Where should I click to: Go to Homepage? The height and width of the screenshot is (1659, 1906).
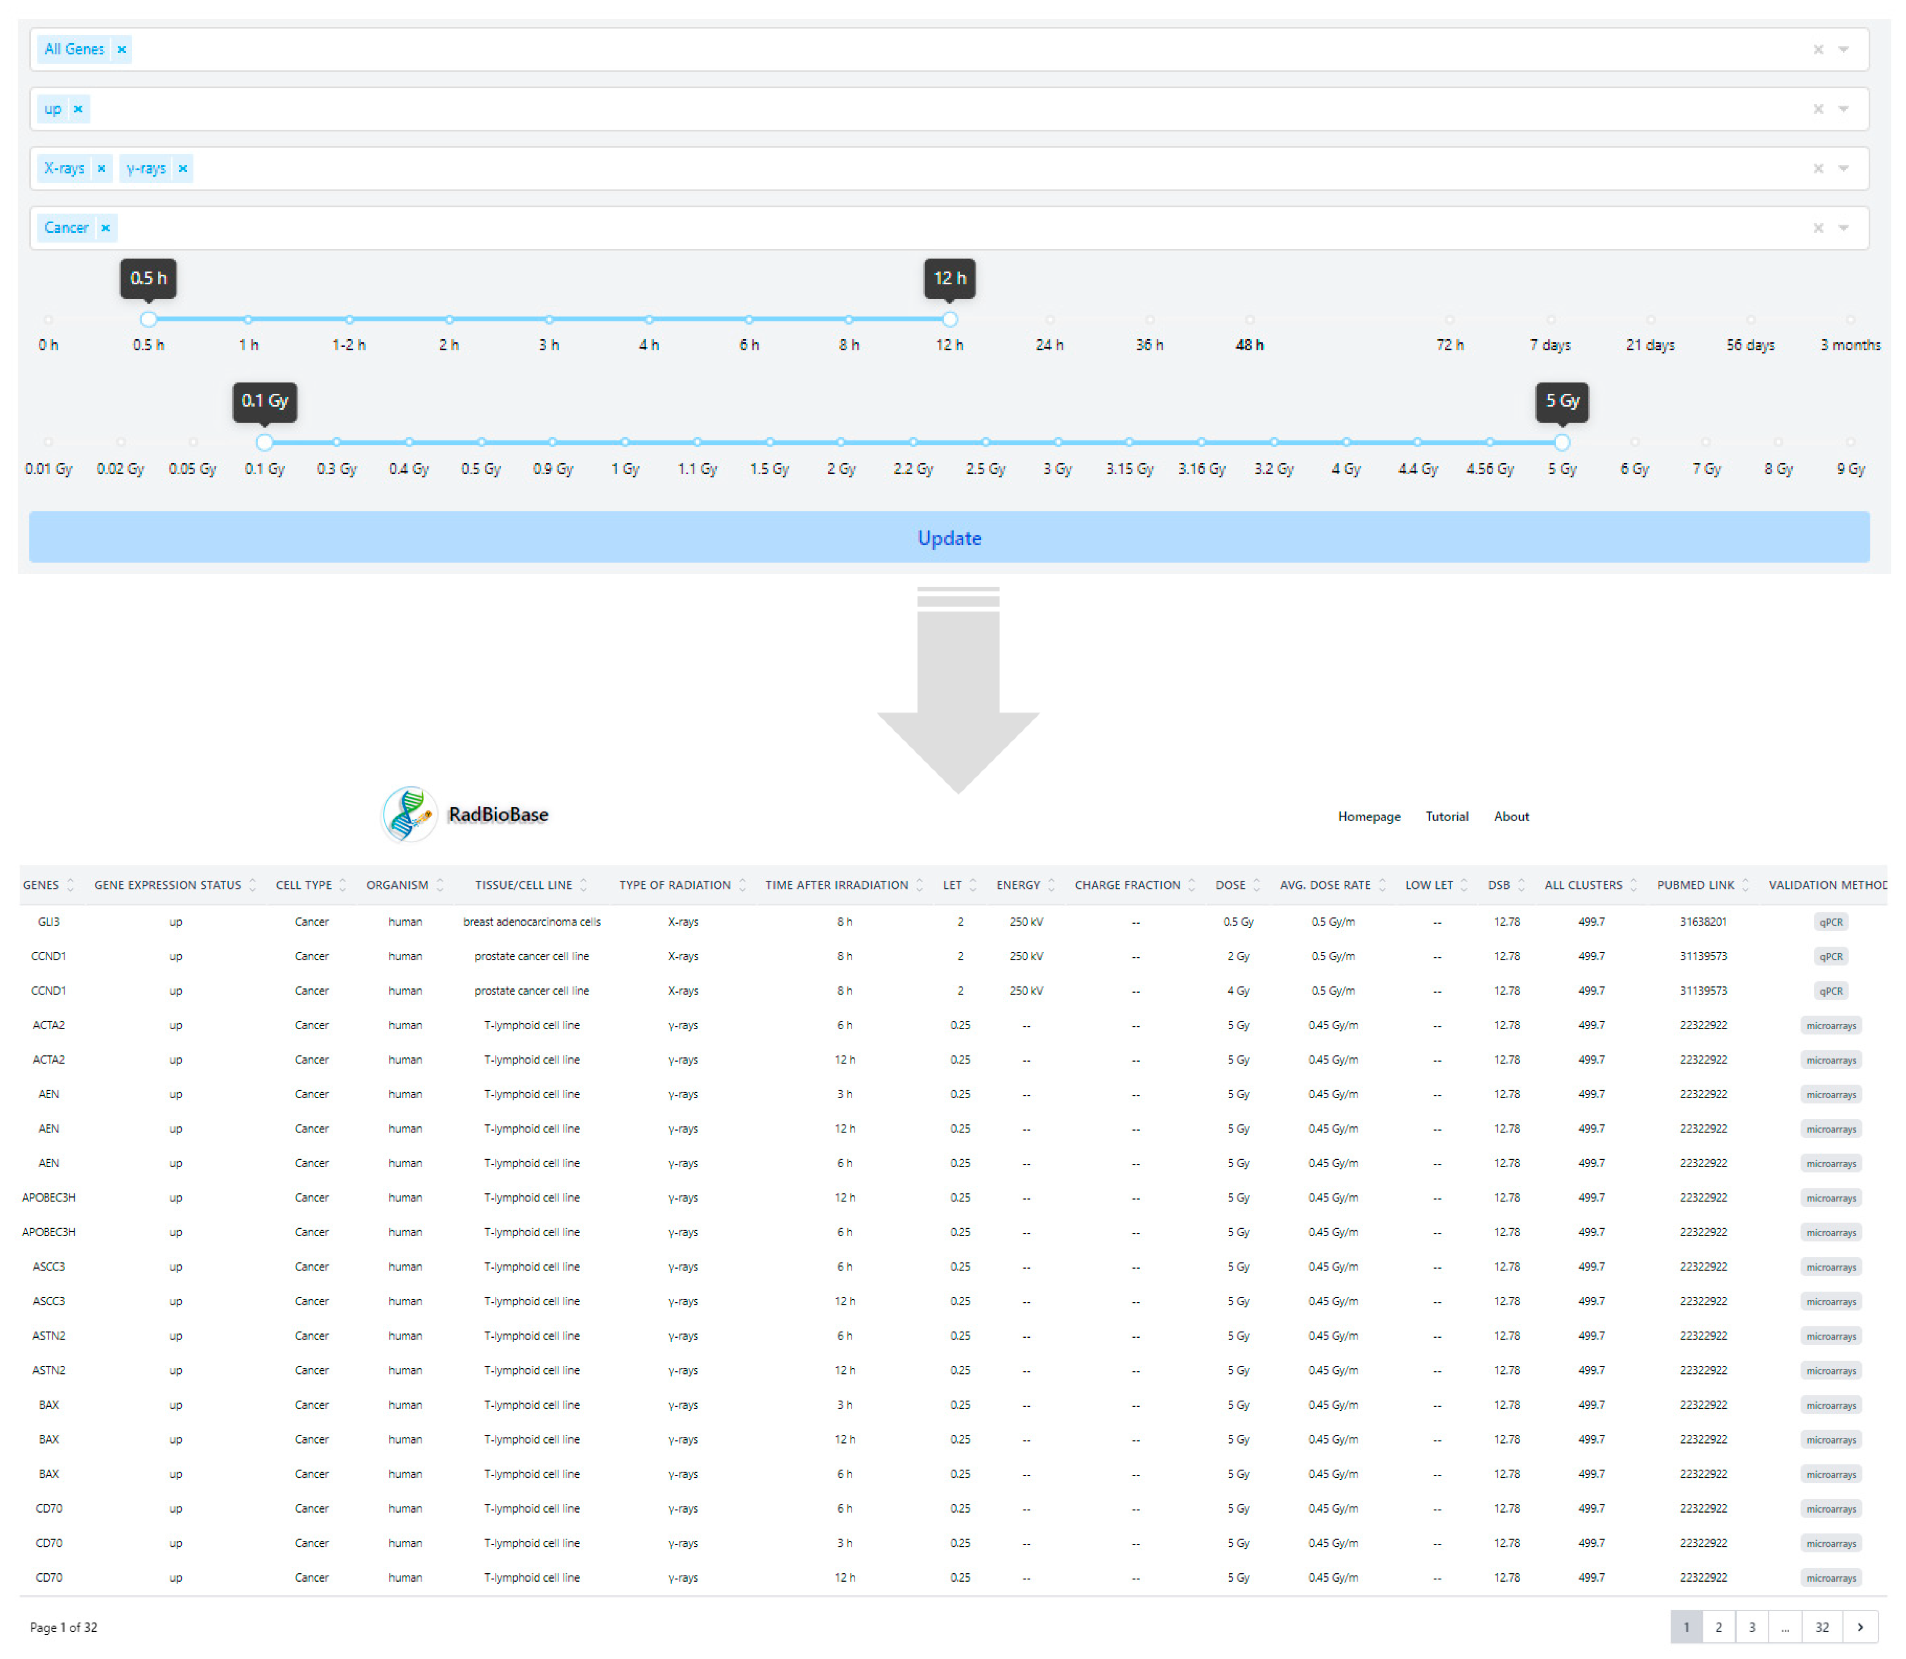point(1368,816)
